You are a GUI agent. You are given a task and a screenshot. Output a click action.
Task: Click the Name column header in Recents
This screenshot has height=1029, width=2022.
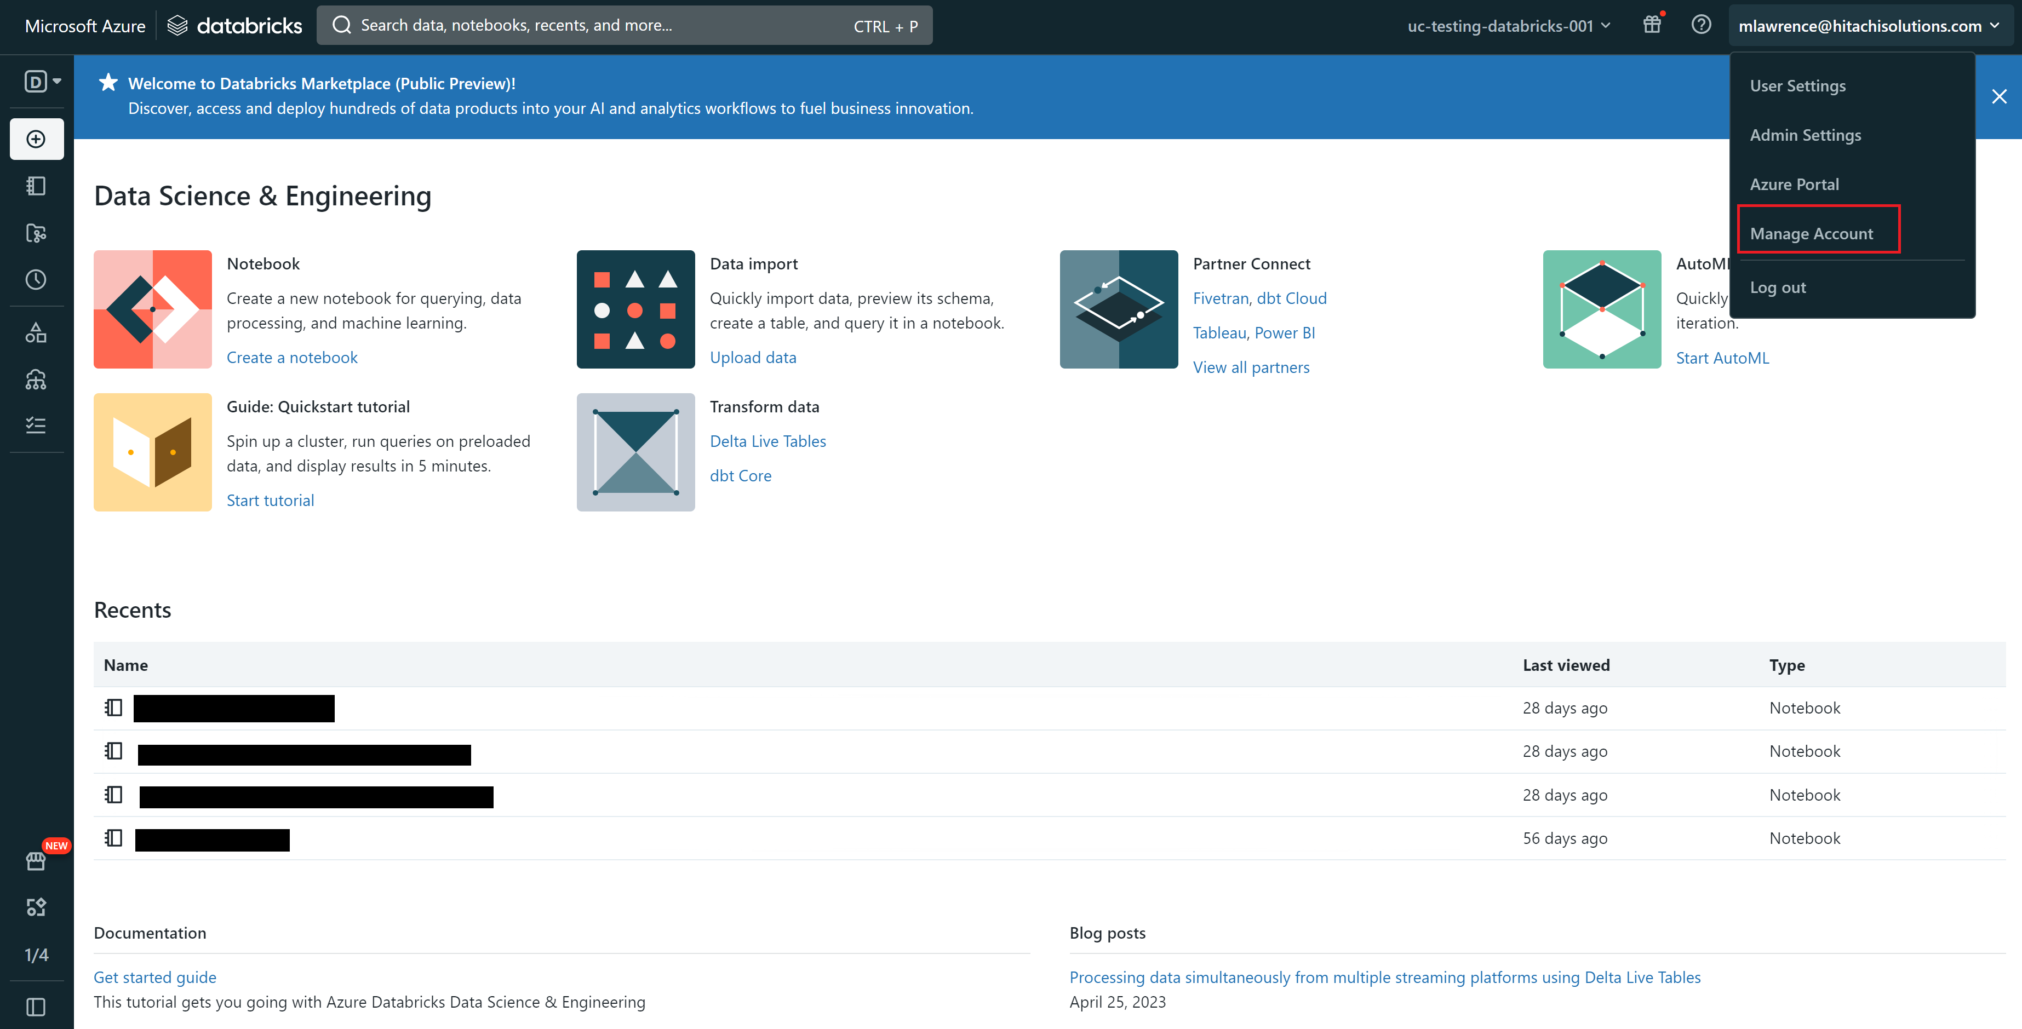point(125,665)
